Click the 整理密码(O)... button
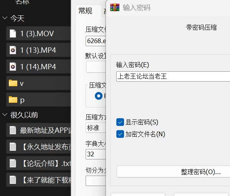This screenshot has height=196, width=230. [174, 172]
